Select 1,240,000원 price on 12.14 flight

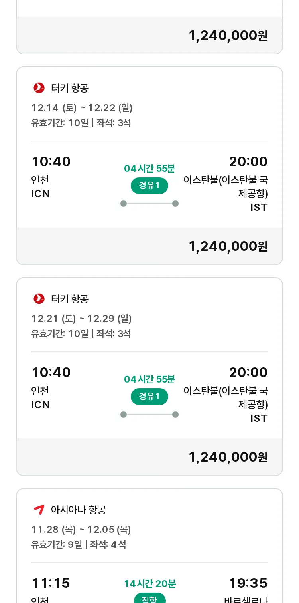228,246
